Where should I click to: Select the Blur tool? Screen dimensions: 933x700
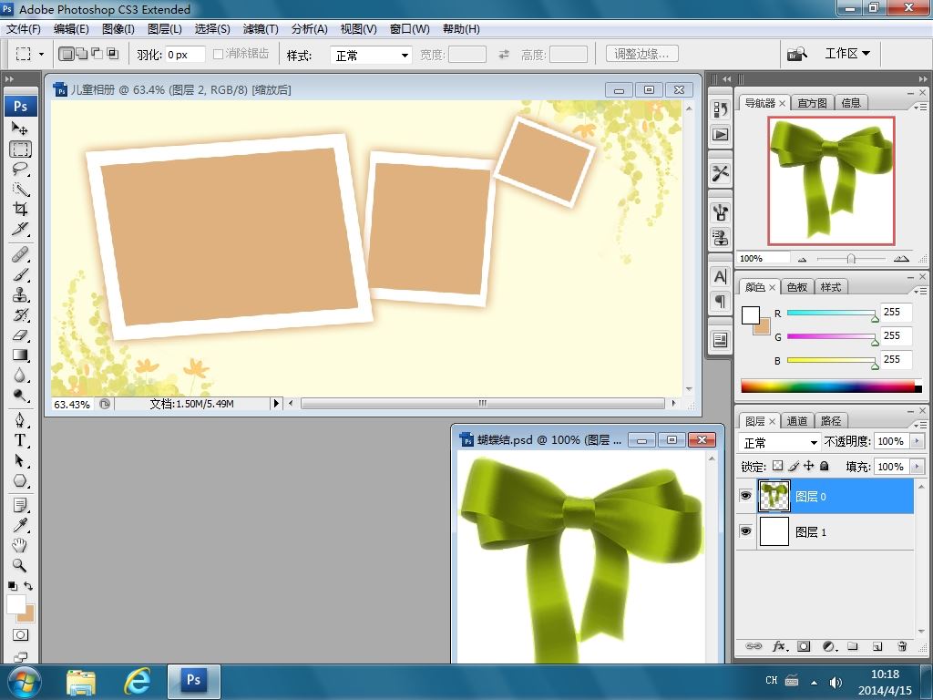(20, 376)
